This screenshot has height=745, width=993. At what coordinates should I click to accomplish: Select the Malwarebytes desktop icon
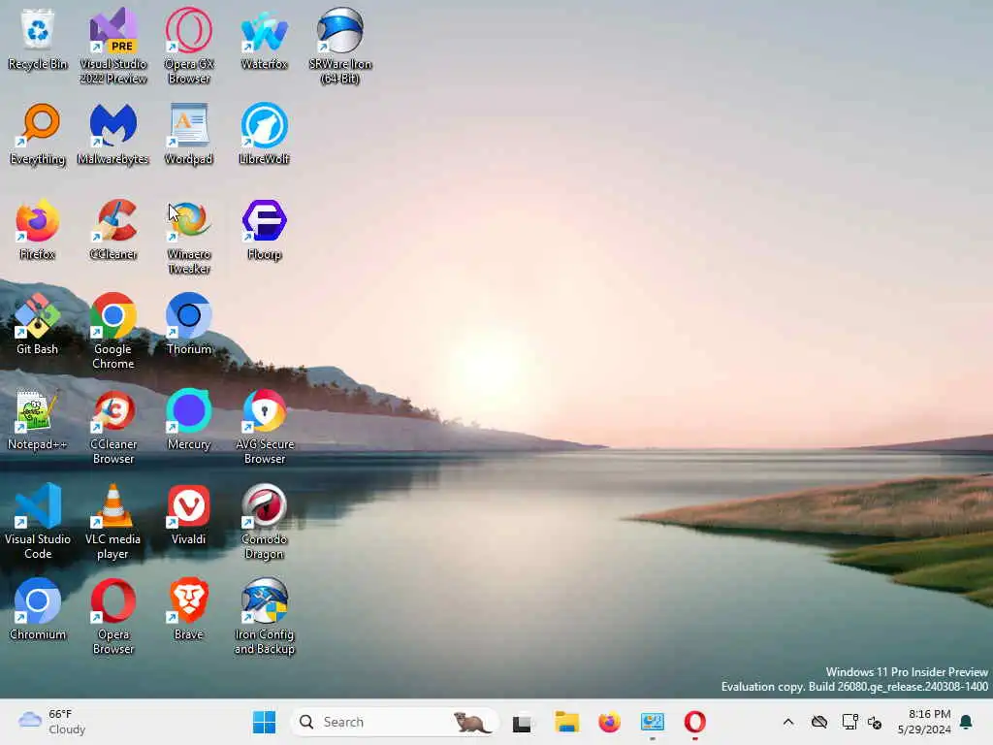point(113,134)
